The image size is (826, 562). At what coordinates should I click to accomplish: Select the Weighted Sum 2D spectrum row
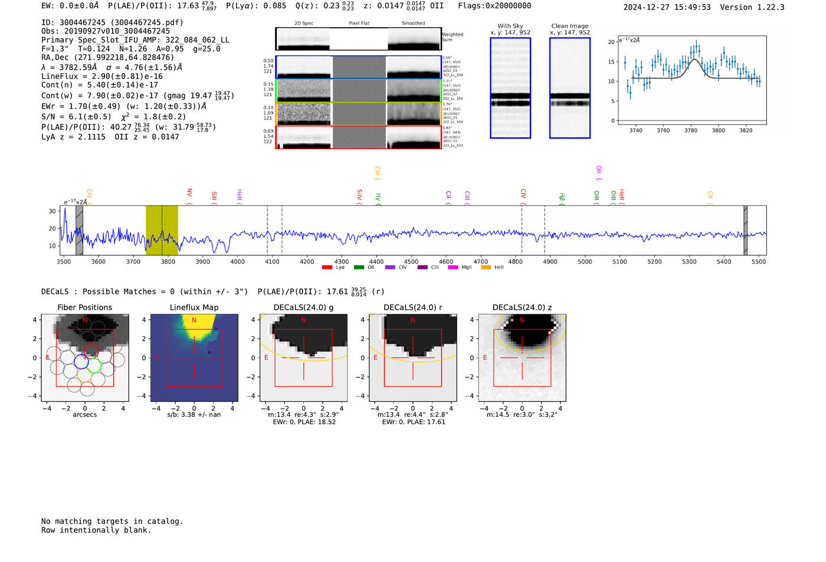[x=359, y=39]
